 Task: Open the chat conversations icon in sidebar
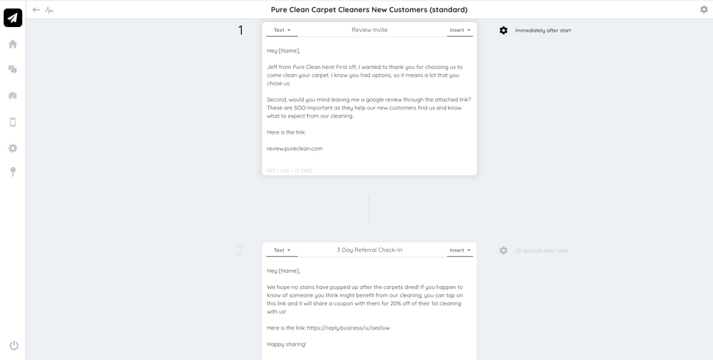click(13, 70)
